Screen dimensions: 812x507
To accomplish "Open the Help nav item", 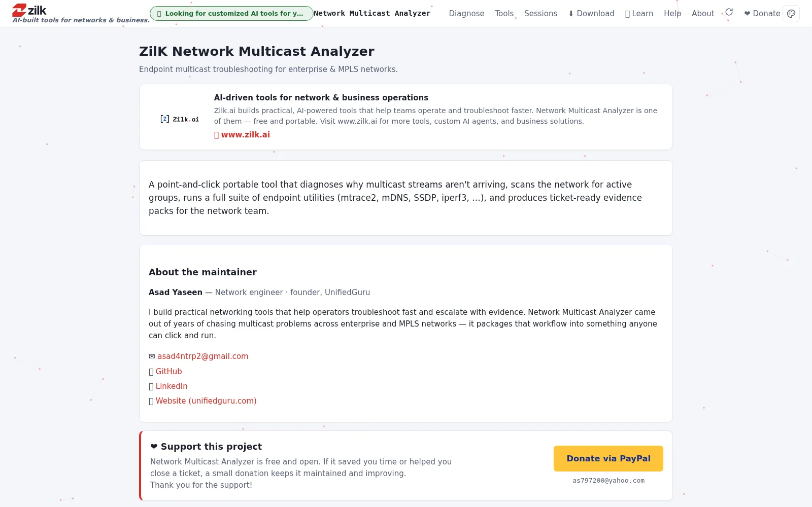I will 672,14.
